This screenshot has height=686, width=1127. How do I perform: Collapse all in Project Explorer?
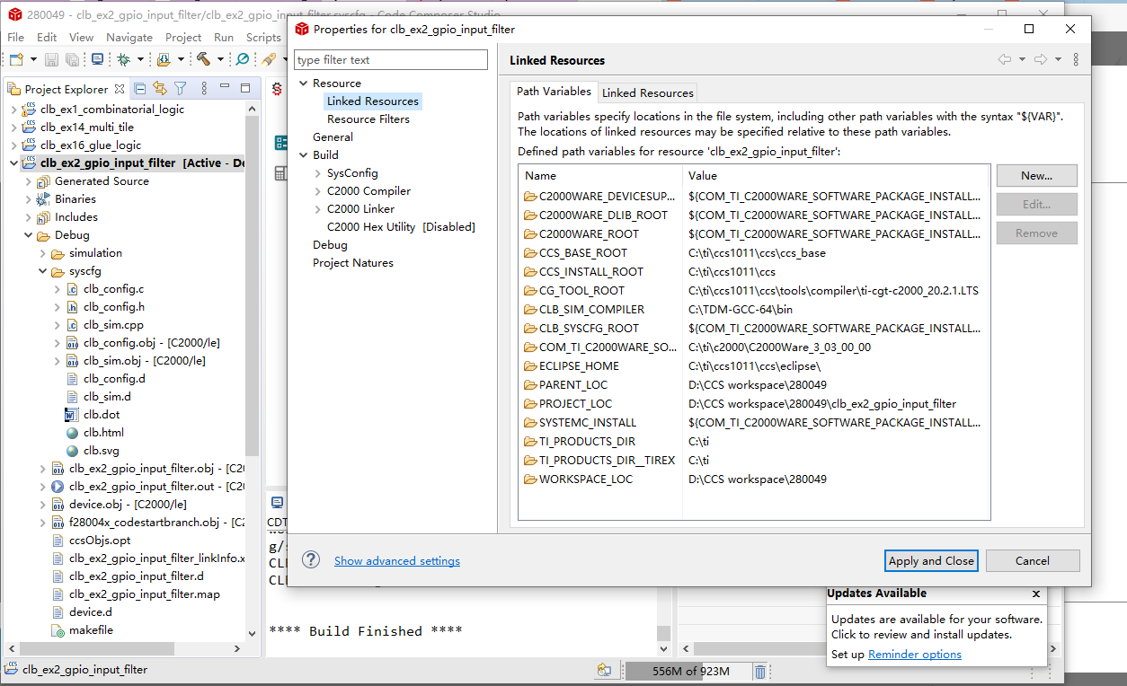pyautogui.click(x=140, y=88)
